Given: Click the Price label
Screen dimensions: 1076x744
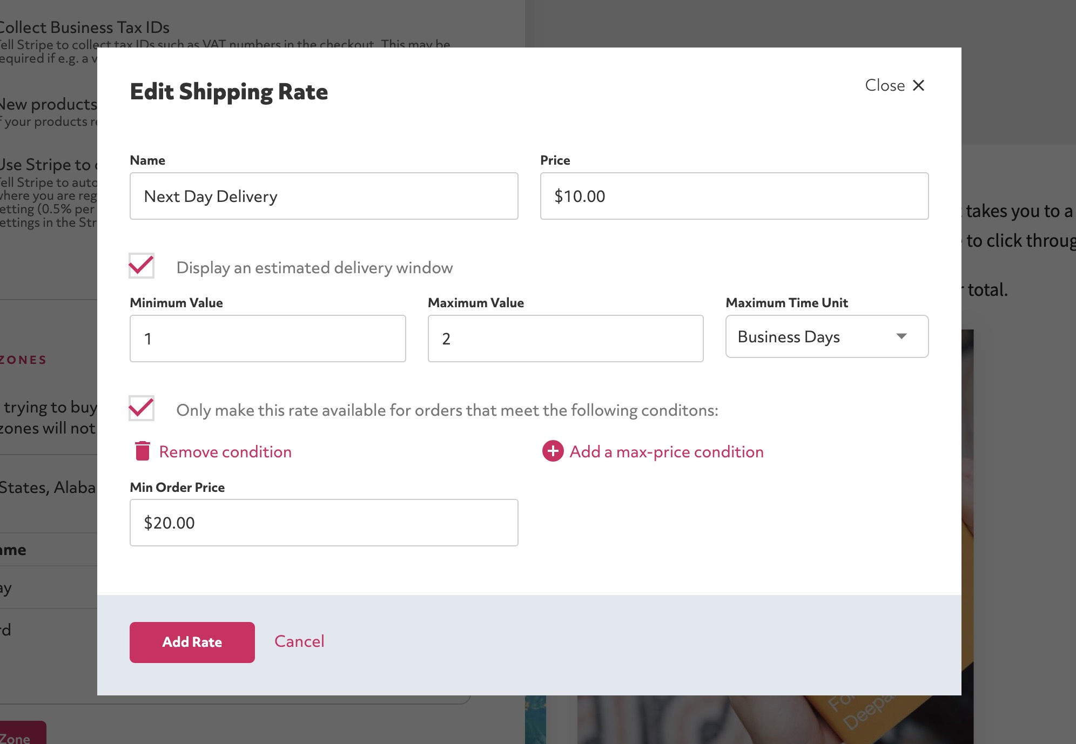Looking at the screenshot, I should [x=555, y=160].
